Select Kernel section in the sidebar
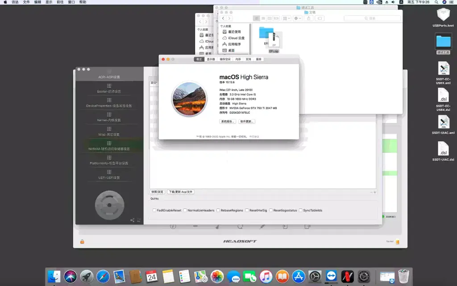Viewport: 457px width, 286px height. coord(109,117)
